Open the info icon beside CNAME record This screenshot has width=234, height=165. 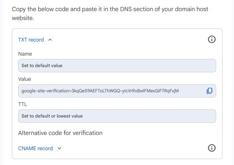[212, 148]
